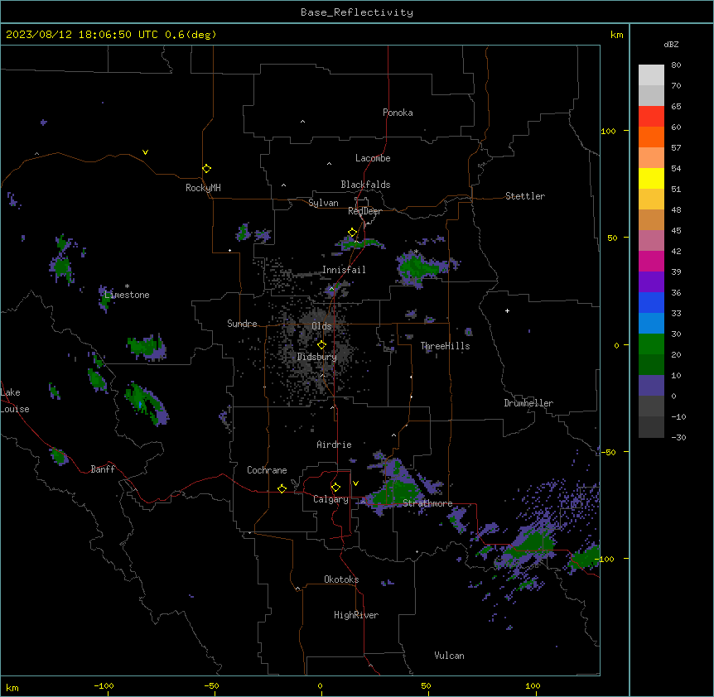Screen dimensions: 714x697
Task: Click the Limestone label
Action: (x=127, y=295)
